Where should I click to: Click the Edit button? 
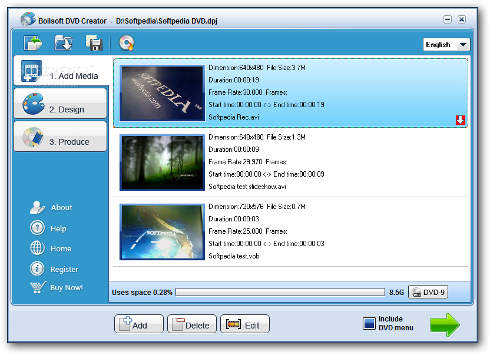pos(245,324)
